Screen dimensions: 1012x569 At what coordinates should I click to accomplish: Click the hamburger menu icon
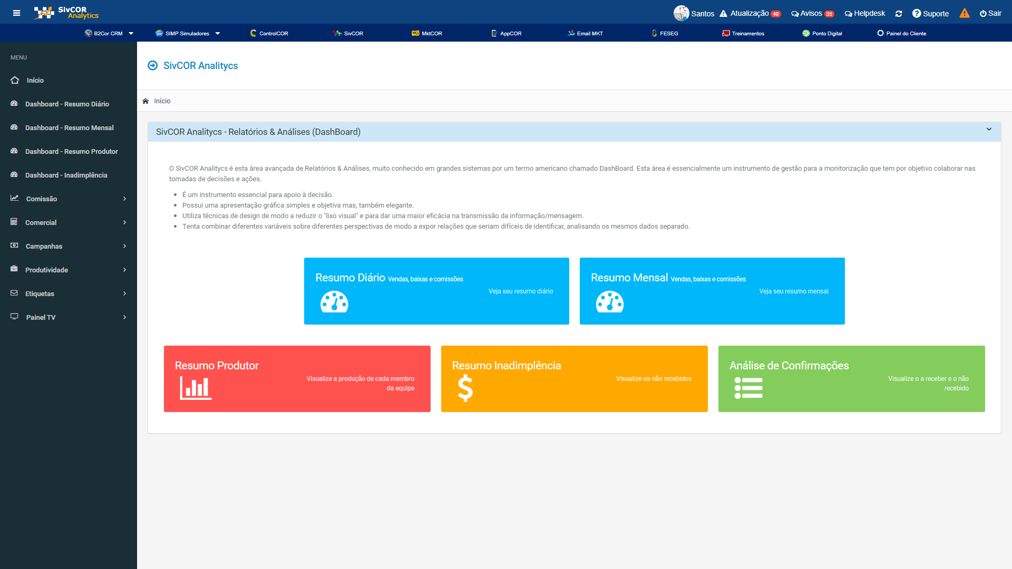[x=16, y=13]
